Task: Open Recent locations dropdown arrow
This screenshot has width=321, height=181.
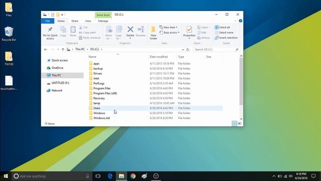Action: pos(58,49)
